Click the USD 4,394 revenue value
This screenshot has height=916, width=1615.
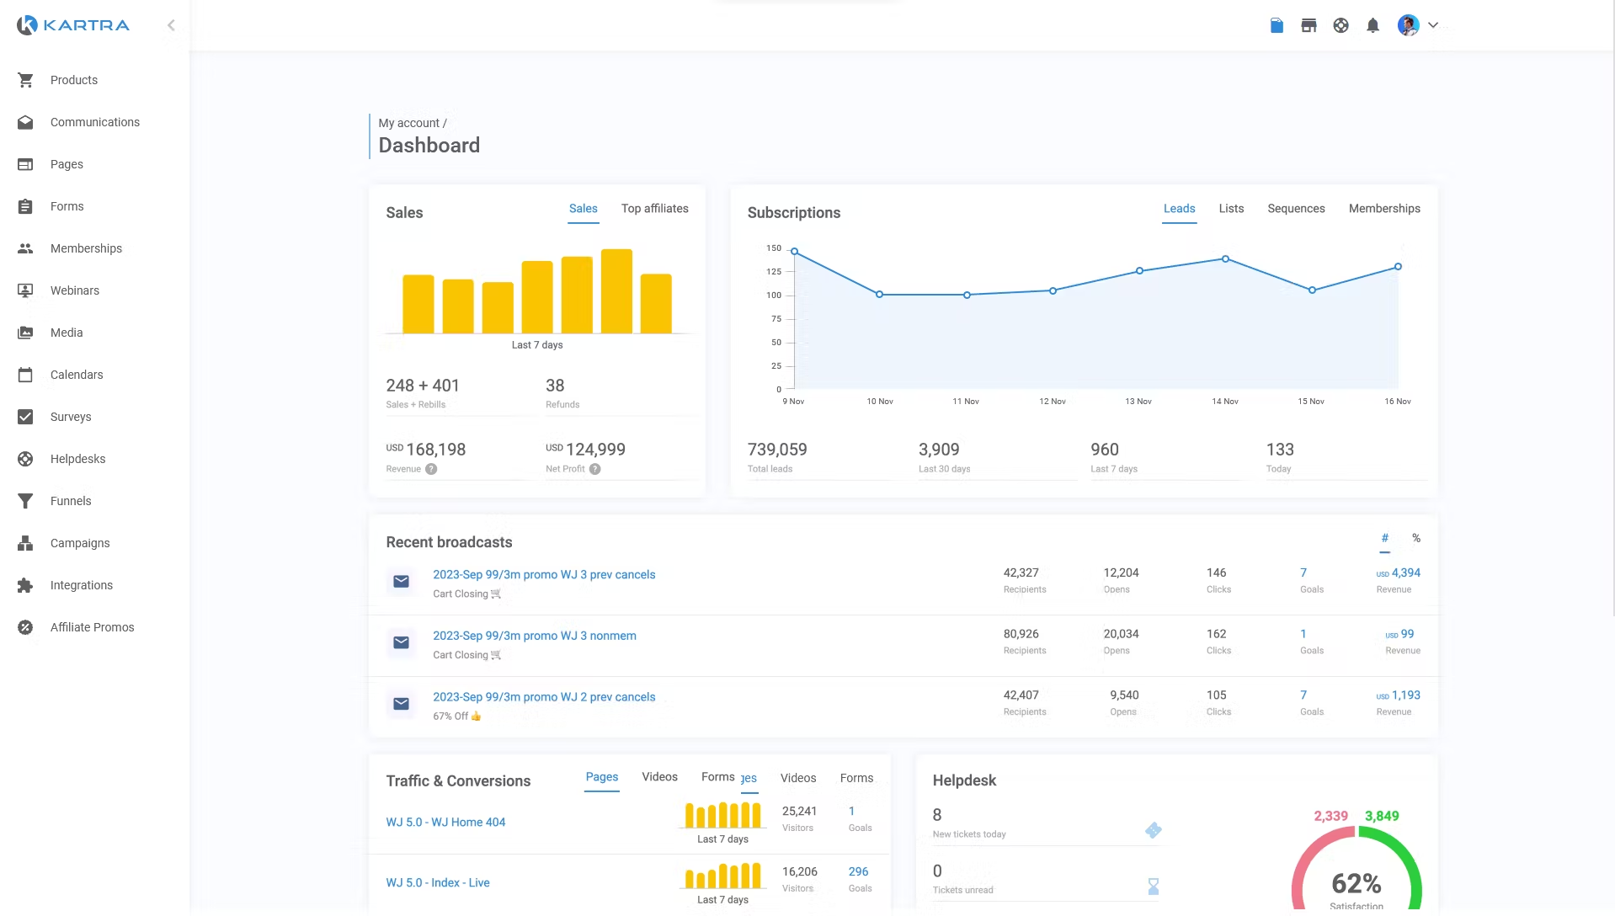1398,573
